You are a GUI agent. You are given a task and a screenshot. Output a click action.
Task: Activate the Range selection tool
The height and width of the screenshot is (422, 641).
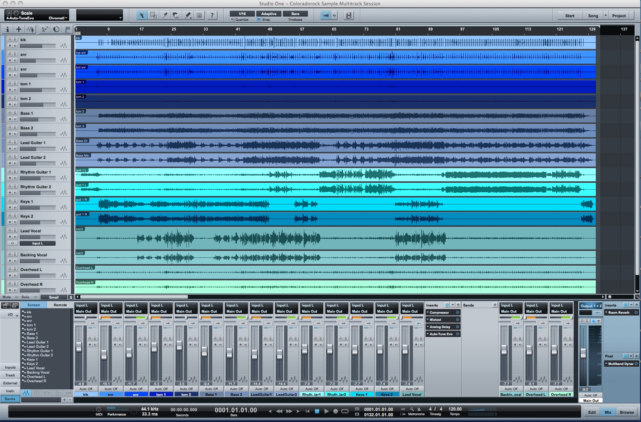pyautogui.click(x=153, y=15)
